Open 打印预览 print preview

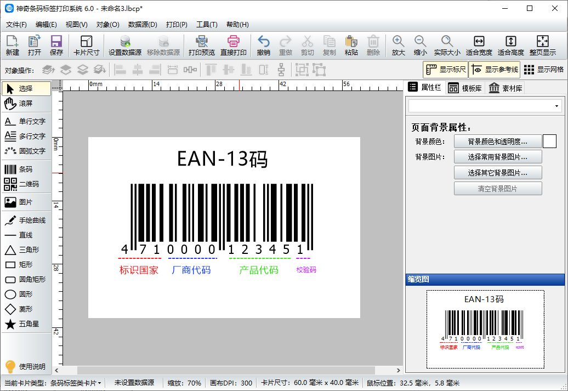pos(202,46)
